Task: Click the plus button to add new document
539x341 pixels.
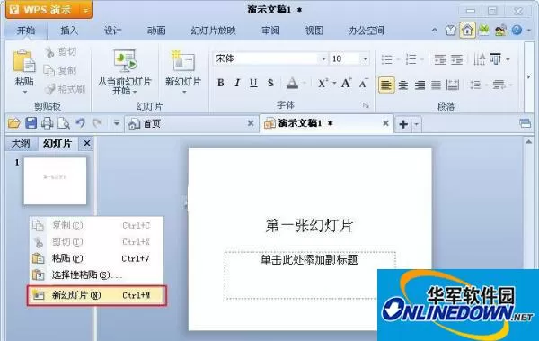Action: click(x=403, y=124)
